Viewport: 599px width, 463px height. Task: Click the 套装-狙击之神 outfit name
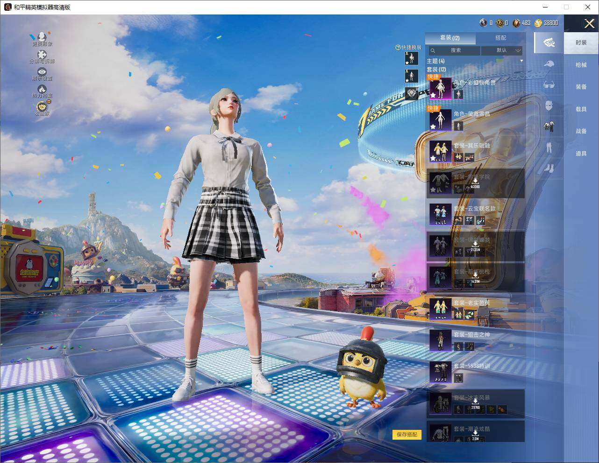tap(472, 335)
